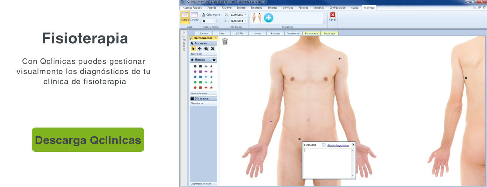Collapse the Herramientas panel
This screenshot has width=487, height=187.
pyautogui.click(x=215, y=38)
